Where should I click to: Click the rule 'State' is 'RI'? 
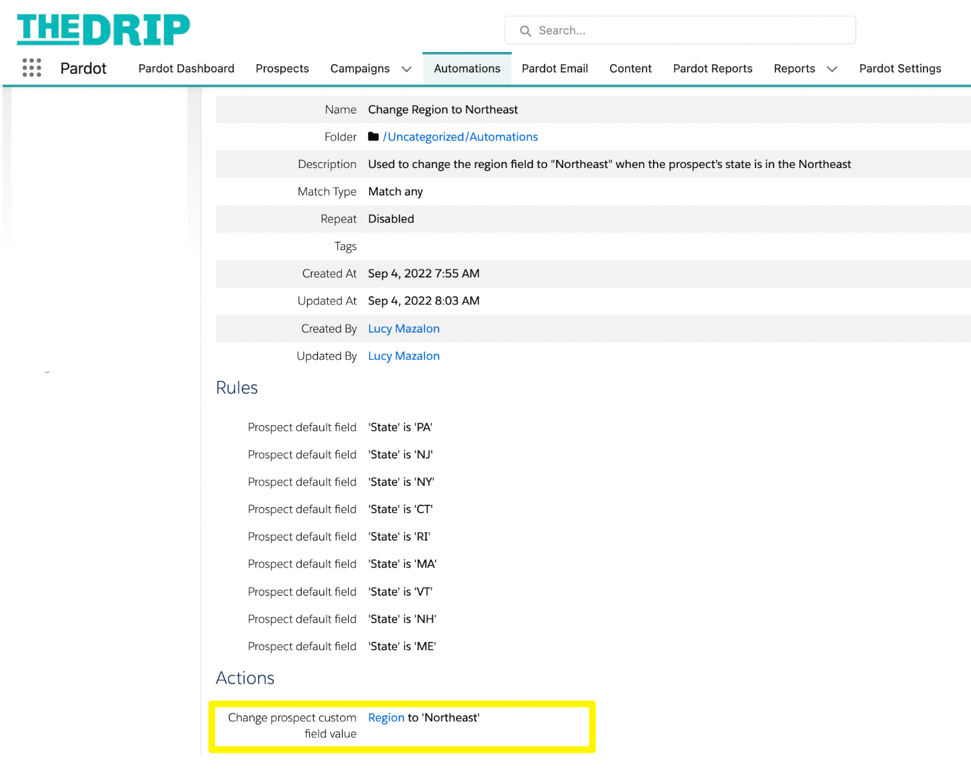[x=399, y=537]
